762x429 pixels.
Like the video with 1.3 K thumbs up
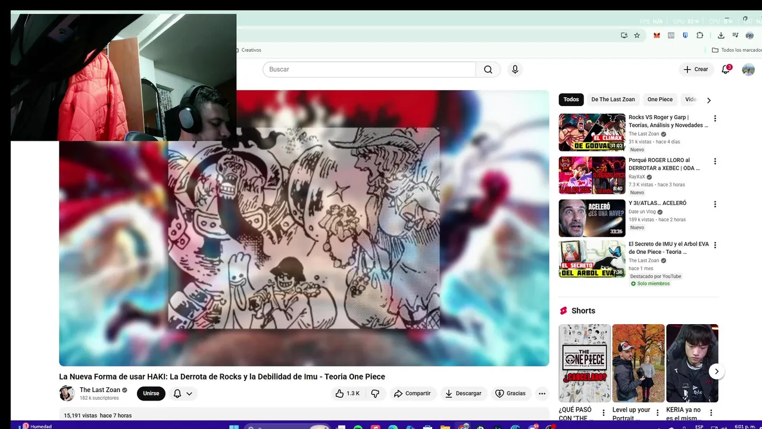pyautogui.click(x=347, y=393)
